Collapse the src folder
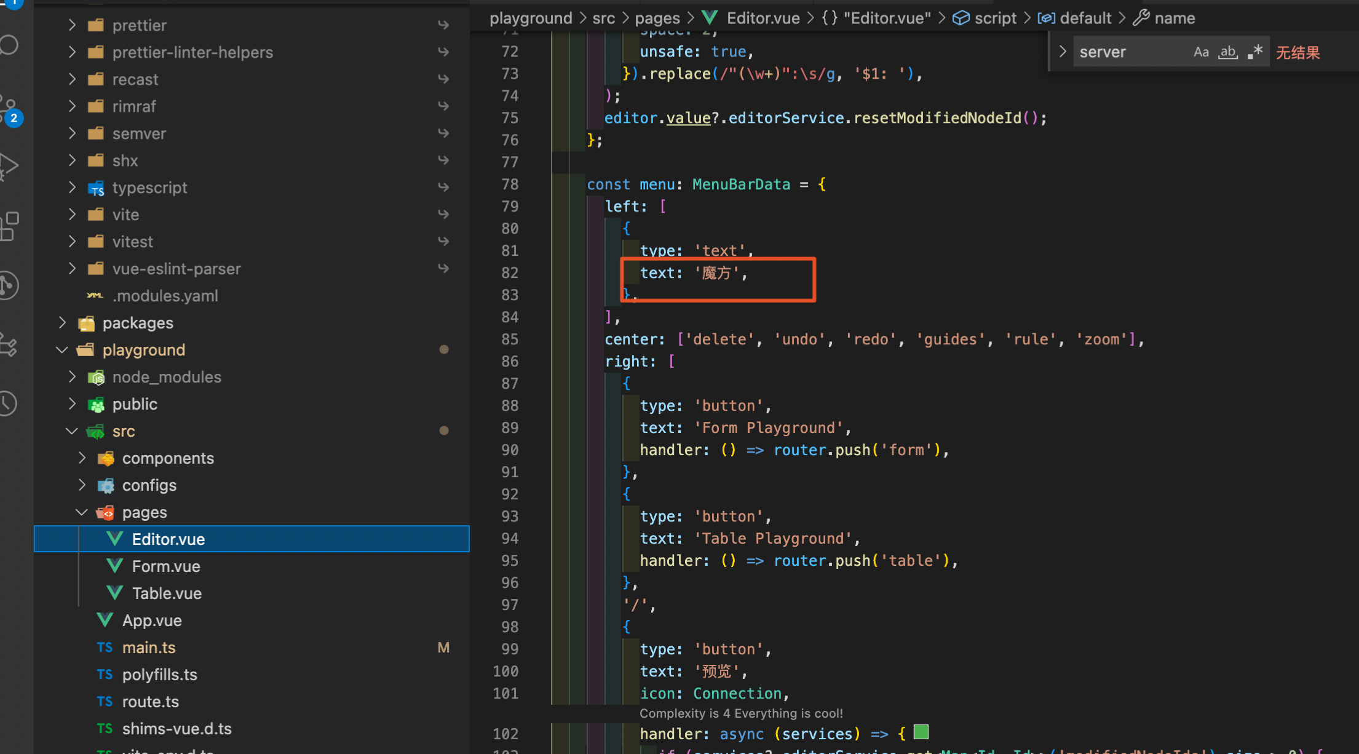1359x754 pixels. (72, 431)
